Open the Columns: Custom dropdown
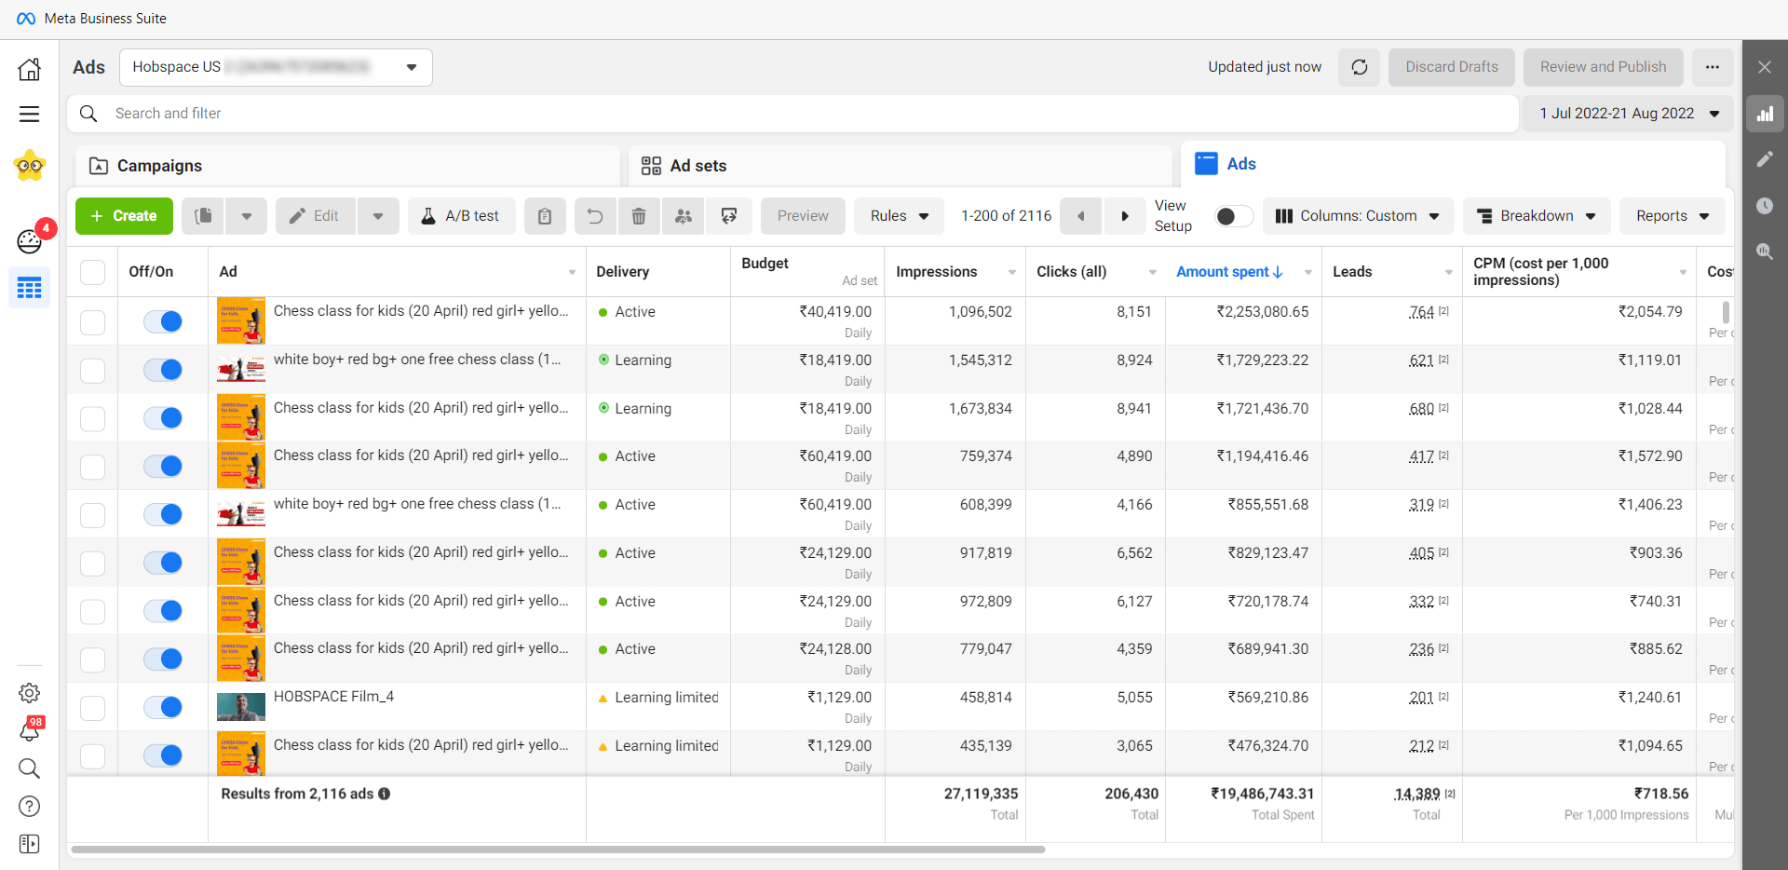Screen dimensions: 1788x870 (1358, 216)
